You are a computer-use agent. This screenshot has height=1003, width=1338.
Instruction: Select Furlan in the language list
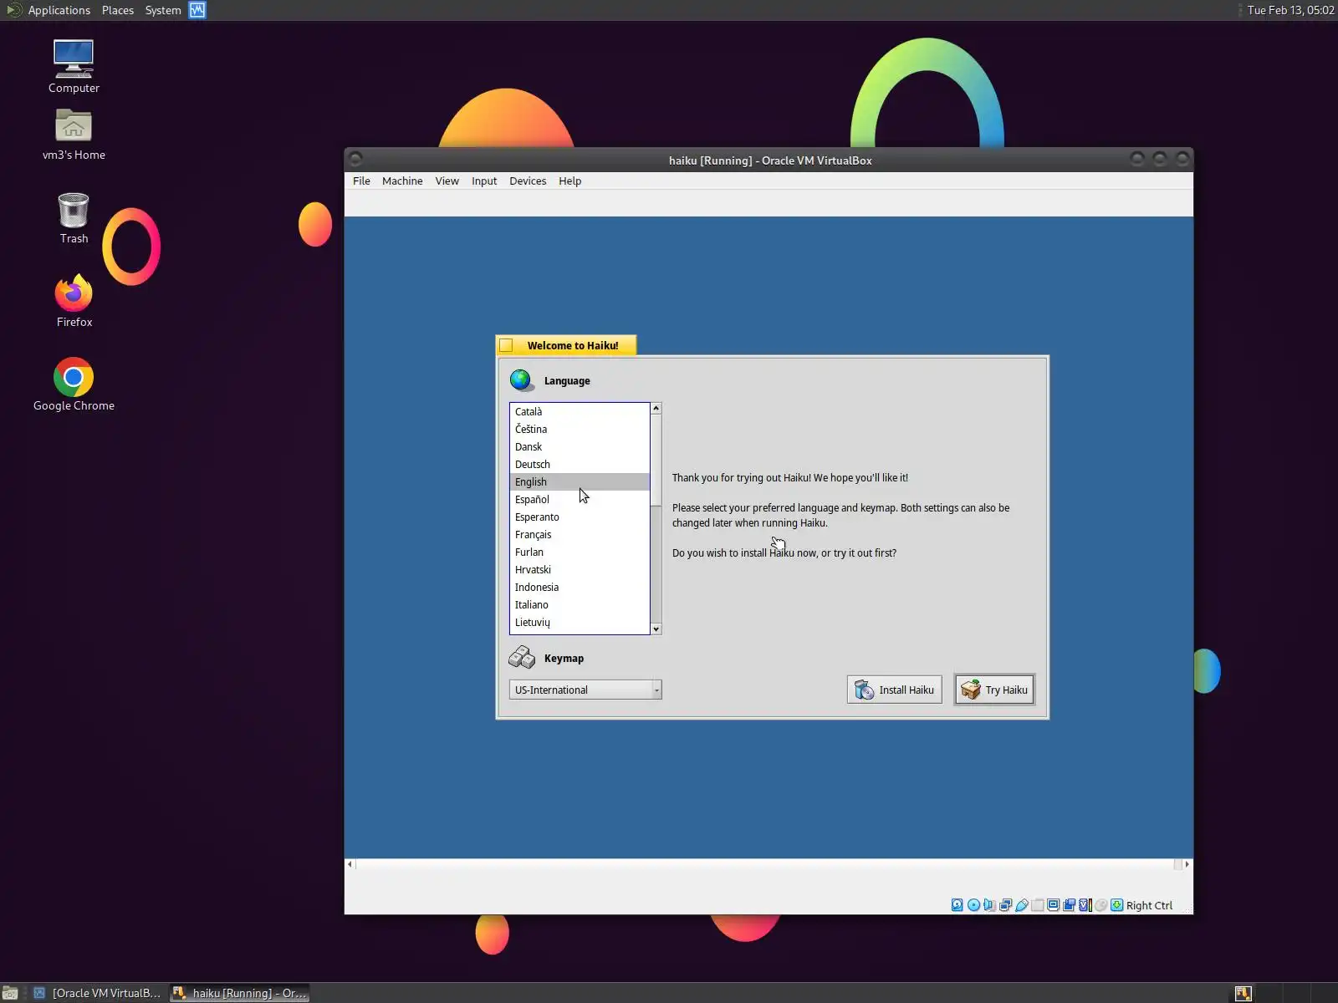tap(580, 552)
